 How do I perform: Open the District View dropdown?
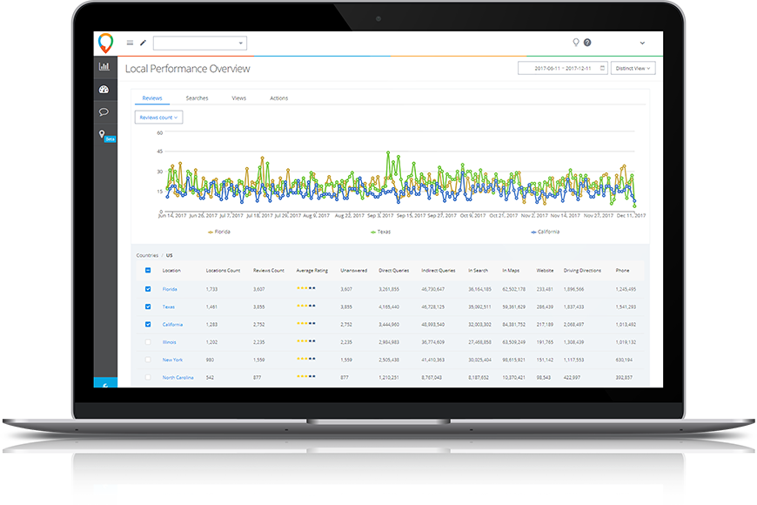[x=633, y=68]
